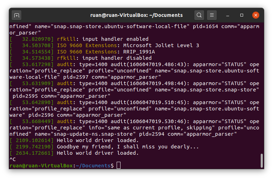This screenshot has width=273, height=179.
Task: Maximize the terminal window
Action: (242, 15)
